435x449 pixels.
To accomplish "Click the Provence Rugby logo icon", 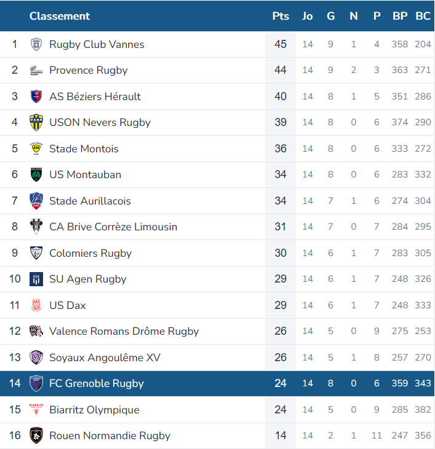I will click(x=36, y=71).
